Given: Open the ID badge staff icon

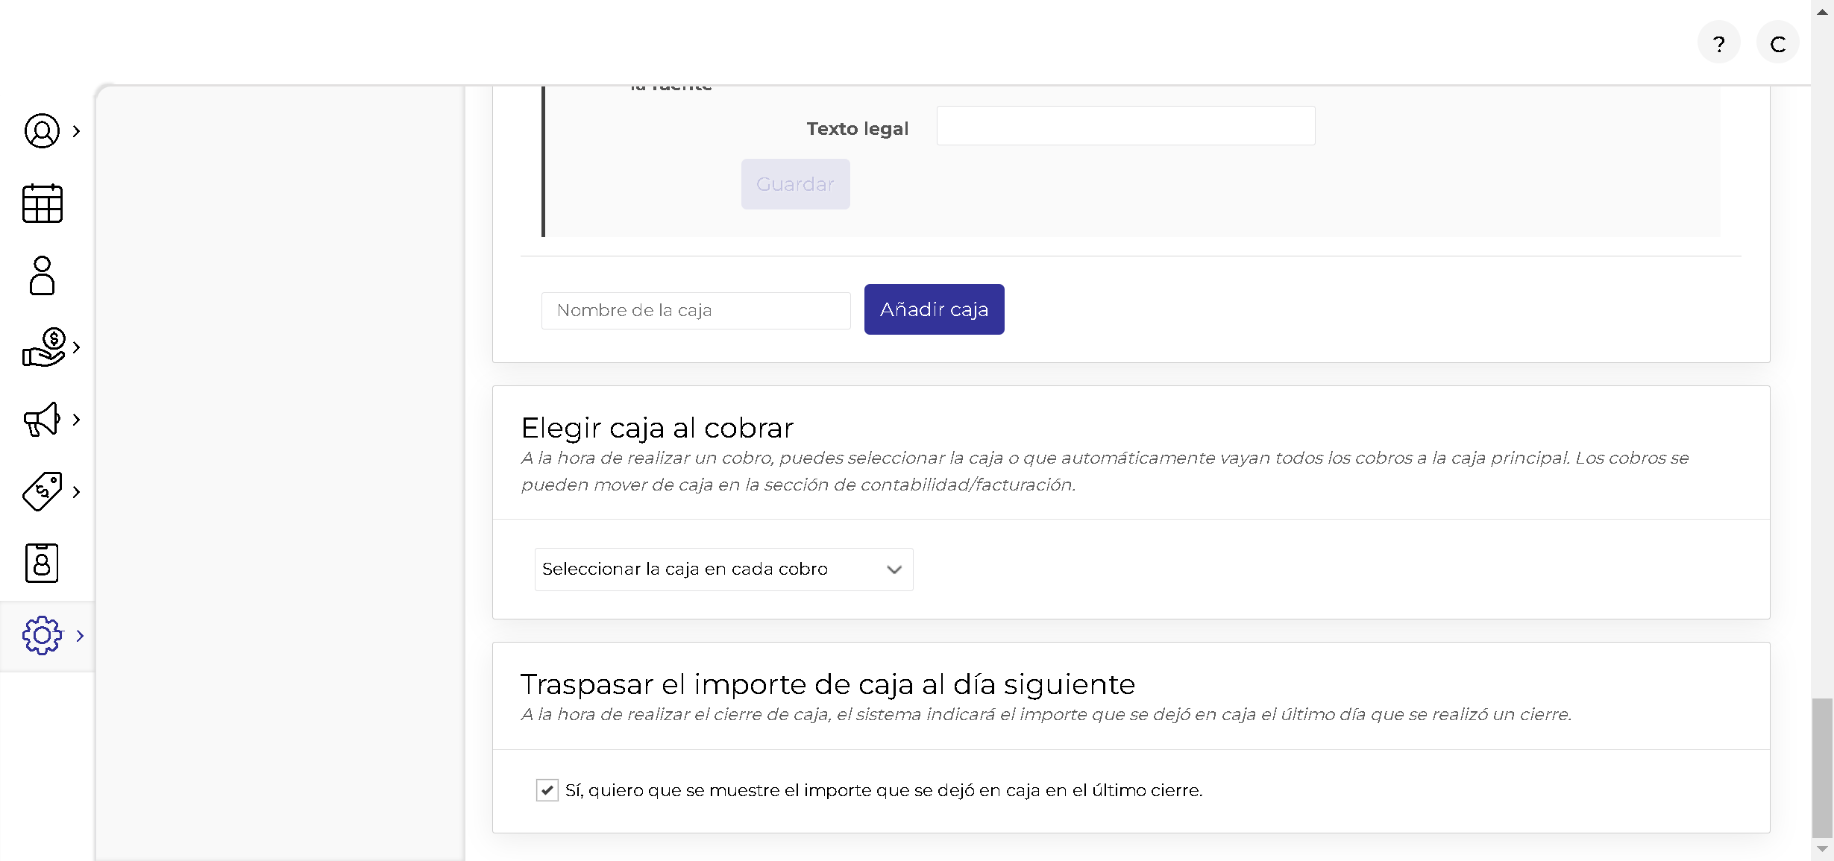Looking at the screenshot, I should pos(42,563).
